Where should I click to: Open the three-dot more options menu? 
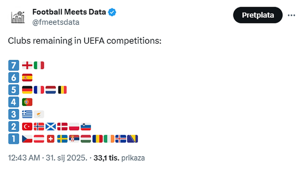(x=292, y=15)
